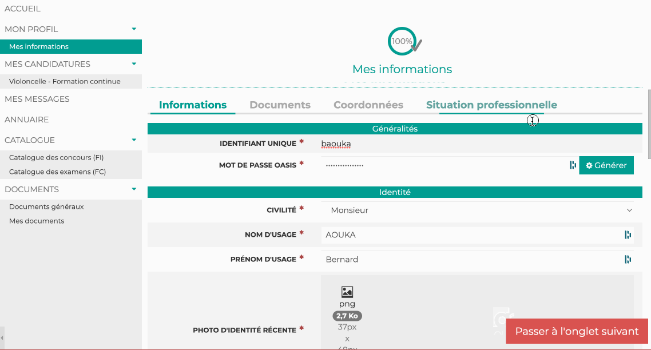Click the vertical page scrollbar

[x=649, y=124]
